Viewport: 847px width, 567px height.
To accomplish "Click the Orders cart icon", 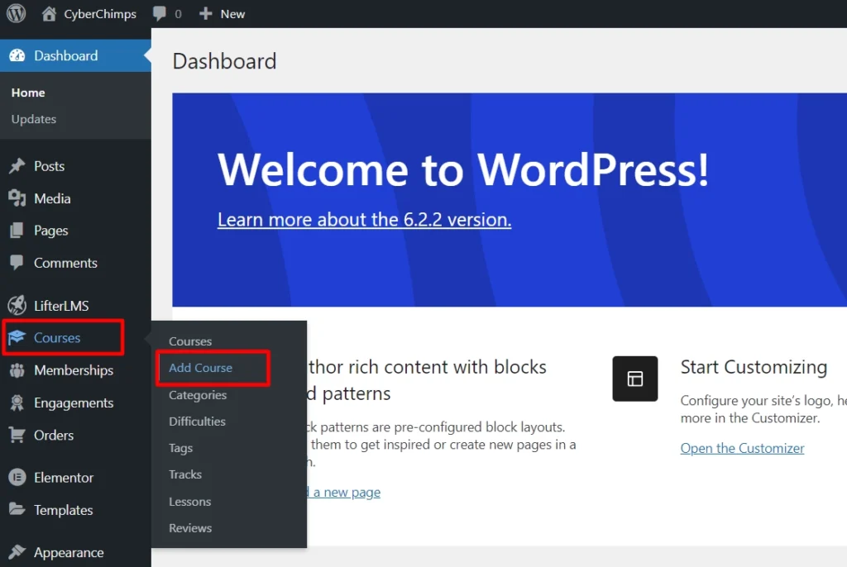I will click(17, 436).
